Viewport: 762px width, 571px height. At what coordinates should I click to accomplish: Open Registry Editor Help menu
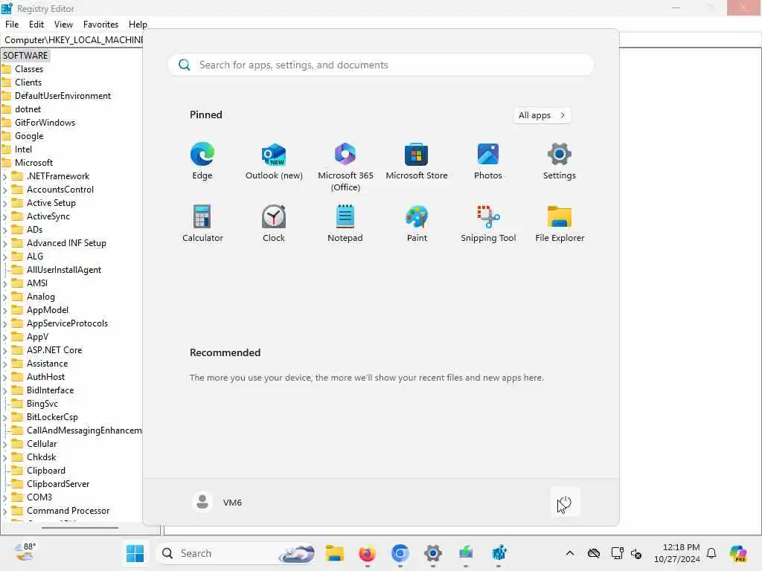138,25
